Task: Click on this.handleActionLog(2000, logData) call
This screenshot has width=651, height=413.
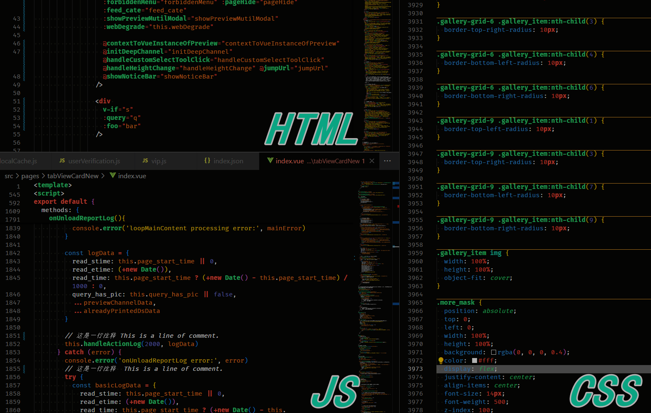Action: [x=131, y=344]
